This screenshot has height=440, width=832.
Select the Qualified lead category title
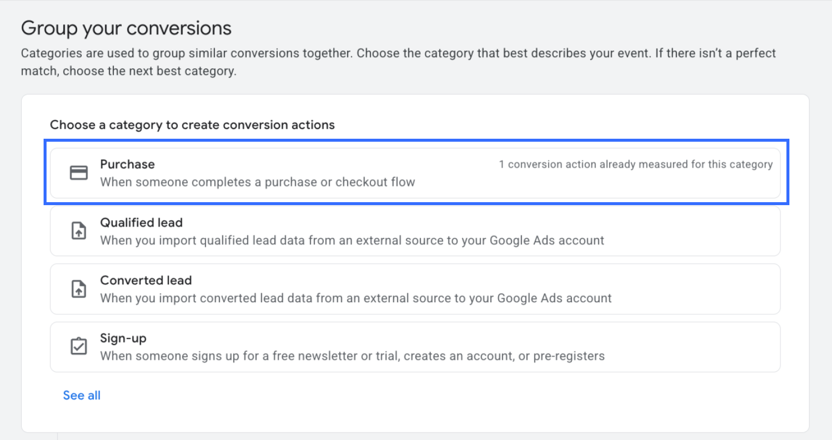point(141,222)
